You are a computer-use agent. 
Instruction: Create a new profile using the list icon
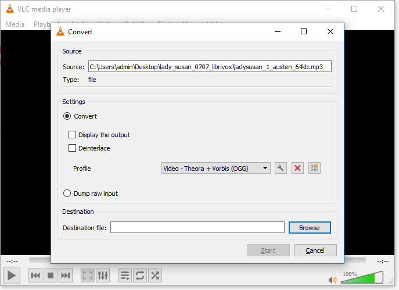[x=315, y=168]
